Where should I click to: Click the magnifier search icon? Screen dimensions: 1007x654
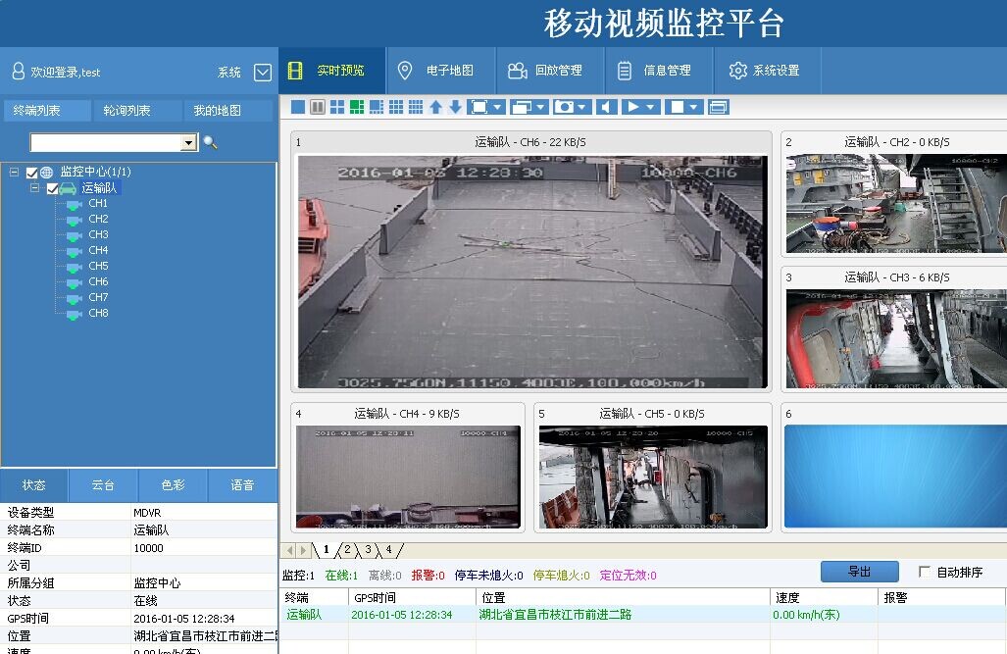point(210,142)
